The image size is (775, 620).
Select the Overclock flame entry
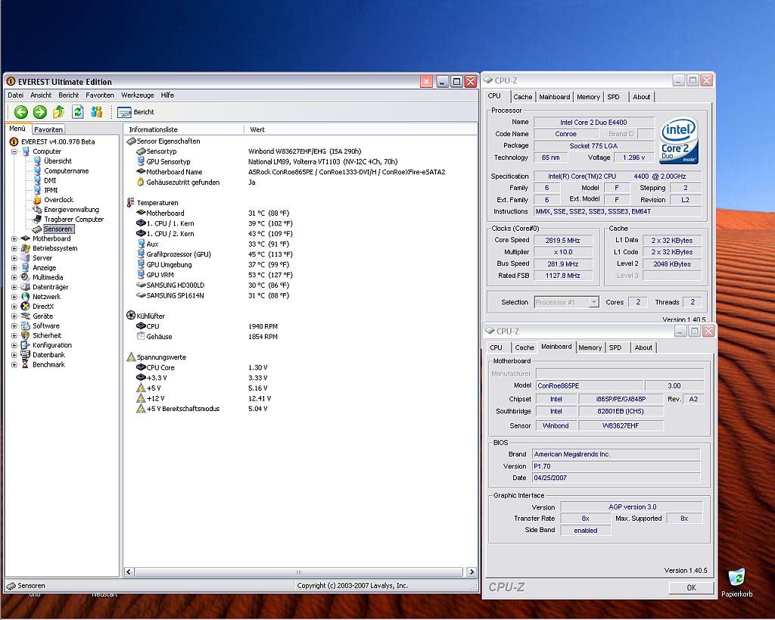tap(58, 200)
